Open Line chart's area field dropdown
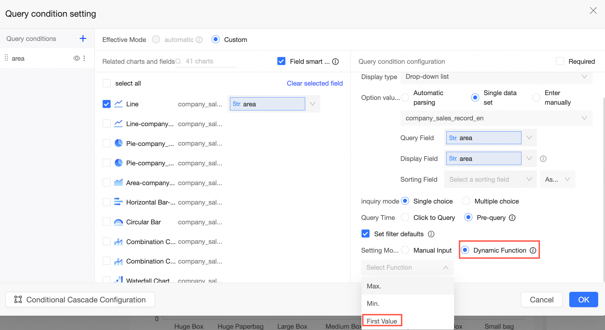605x330 pixels. coord(274,104)
